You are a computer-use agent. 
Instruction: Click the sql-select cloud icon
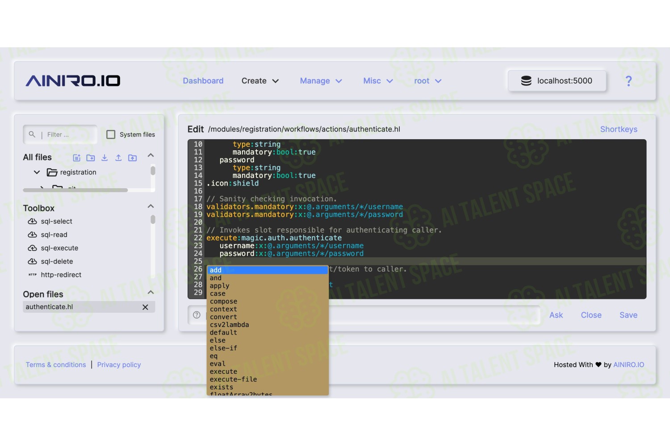[x=33, y=221]
